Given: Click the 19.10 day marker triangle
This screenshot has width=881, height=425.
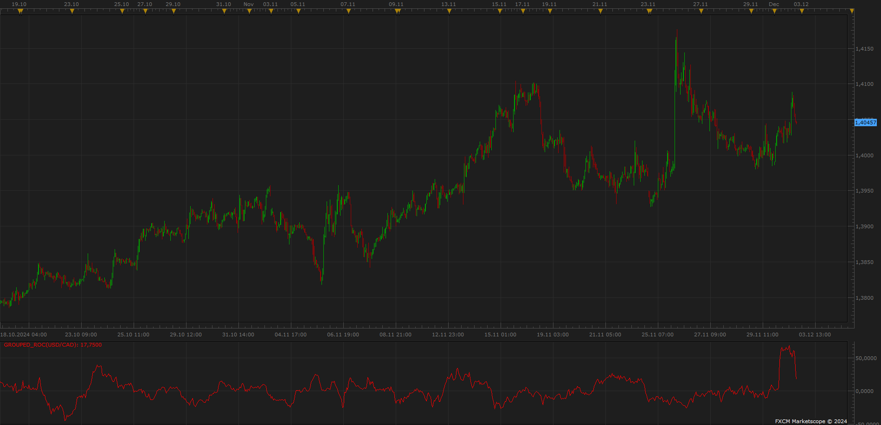Looking at the screenshot, I should tap(20, 12).
